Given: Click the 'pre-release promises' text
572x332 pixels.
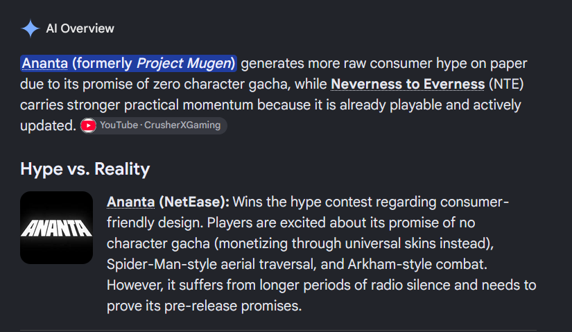Looking at the screenshot, I should tap(232, 306).
